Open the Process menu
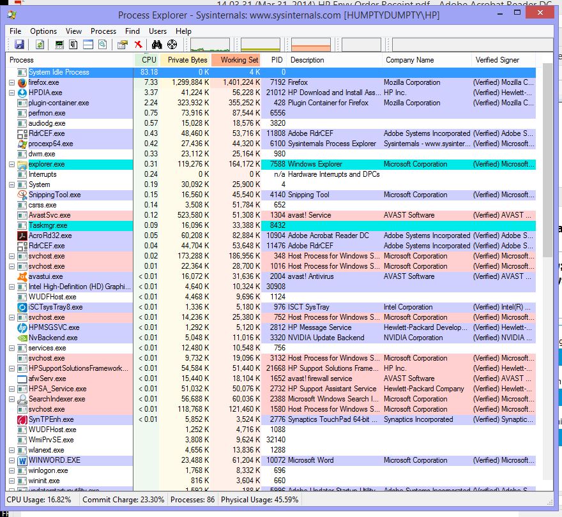 click(103, 31)
